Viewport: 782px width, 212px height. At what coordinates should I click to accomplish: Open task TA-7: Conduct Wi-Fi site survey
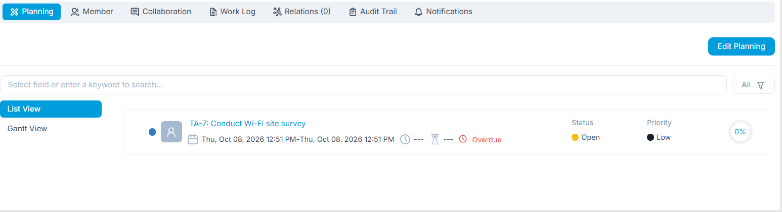coord(247,124)
